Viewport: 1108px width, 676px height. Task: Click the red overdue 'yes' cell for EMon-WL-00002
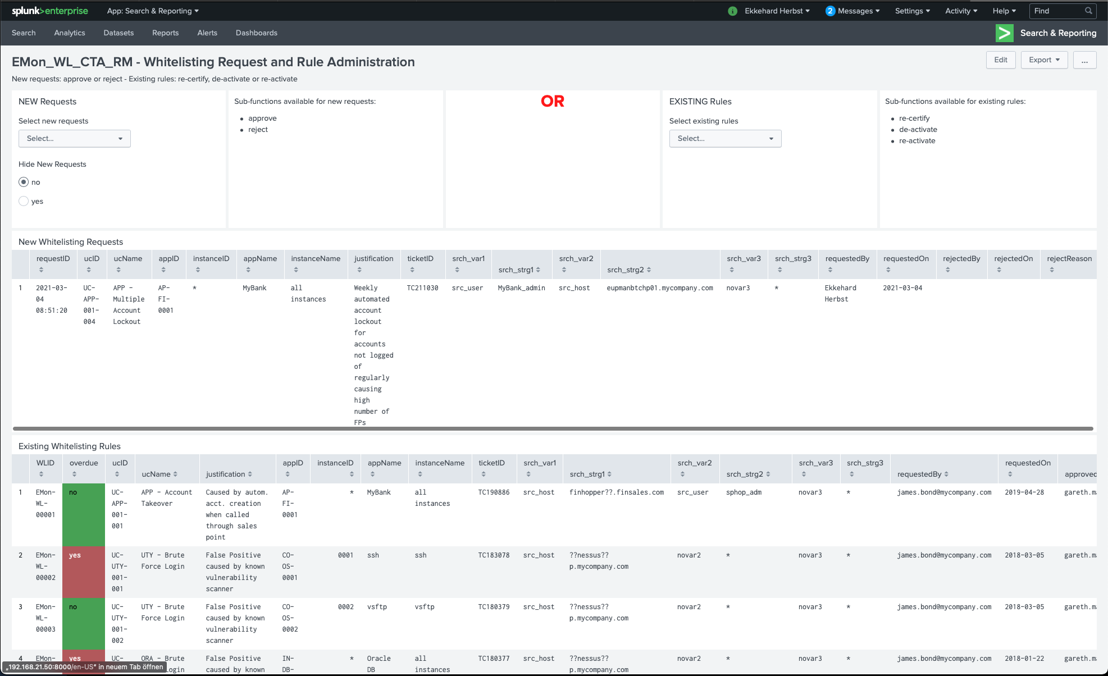(x=83, y=572)
